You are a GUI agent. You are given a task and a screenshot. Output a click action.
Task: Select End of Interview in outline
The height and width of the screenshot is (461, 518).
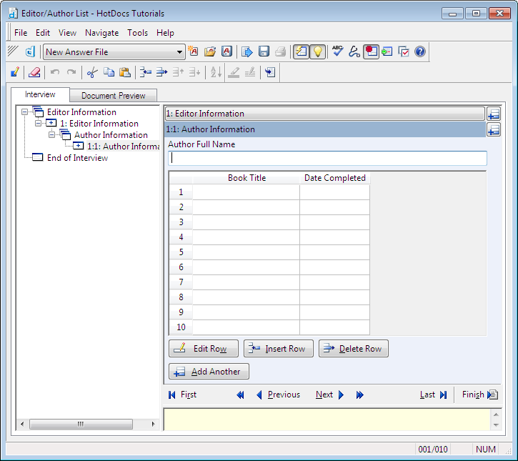pos(77,158)
